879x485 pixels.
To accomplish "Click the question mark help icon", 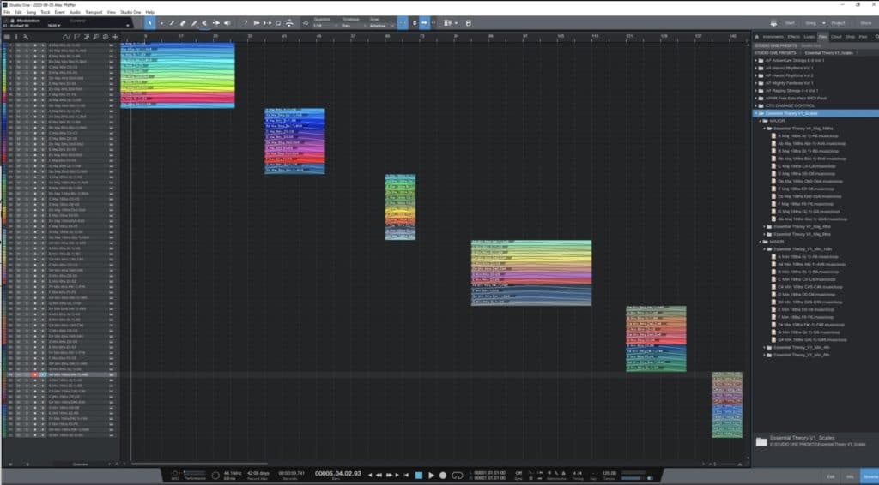I will click(245, 23).
